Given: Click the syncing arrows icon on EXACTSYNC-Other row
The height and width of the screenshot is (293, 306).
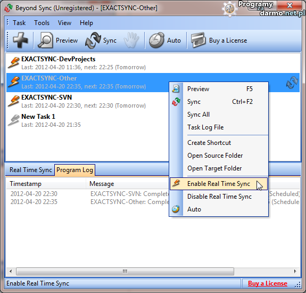Looking at the screenshot, I should click(x=292, y=83).
